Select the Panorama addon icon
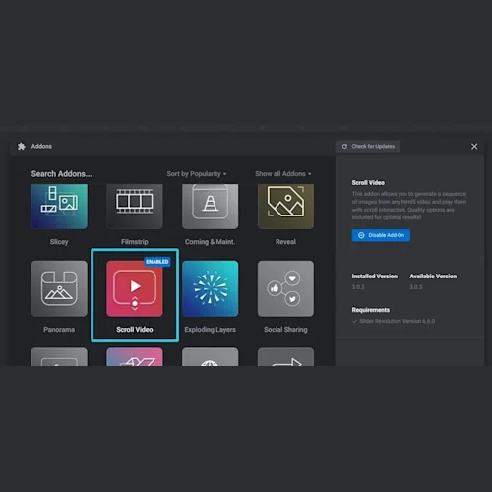Image resolution: width=492 pixels, height=492 pixels. [x=59, y=288]
